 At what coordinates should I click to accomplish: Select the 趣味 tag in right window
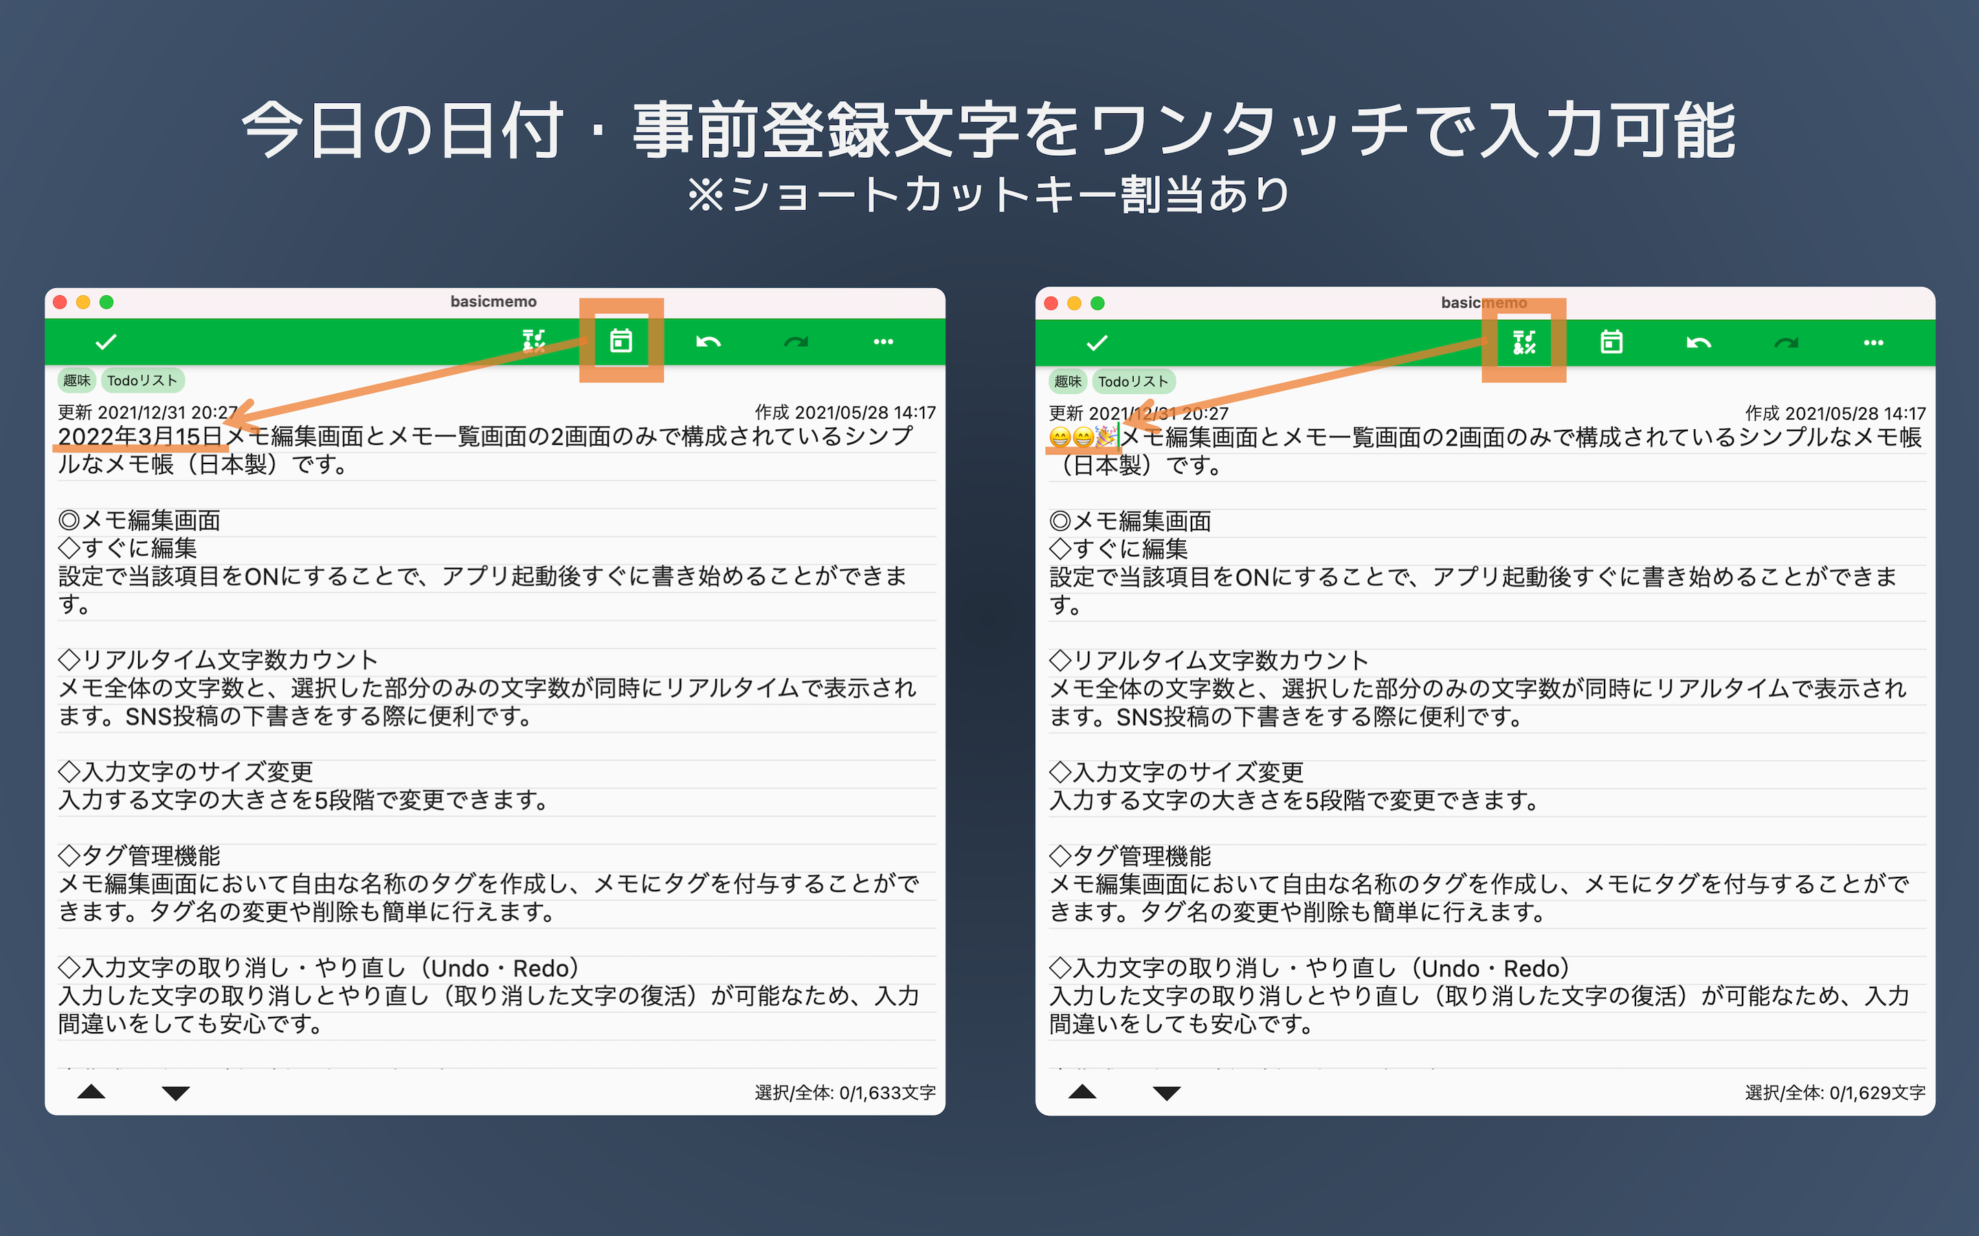(1068, 381)
